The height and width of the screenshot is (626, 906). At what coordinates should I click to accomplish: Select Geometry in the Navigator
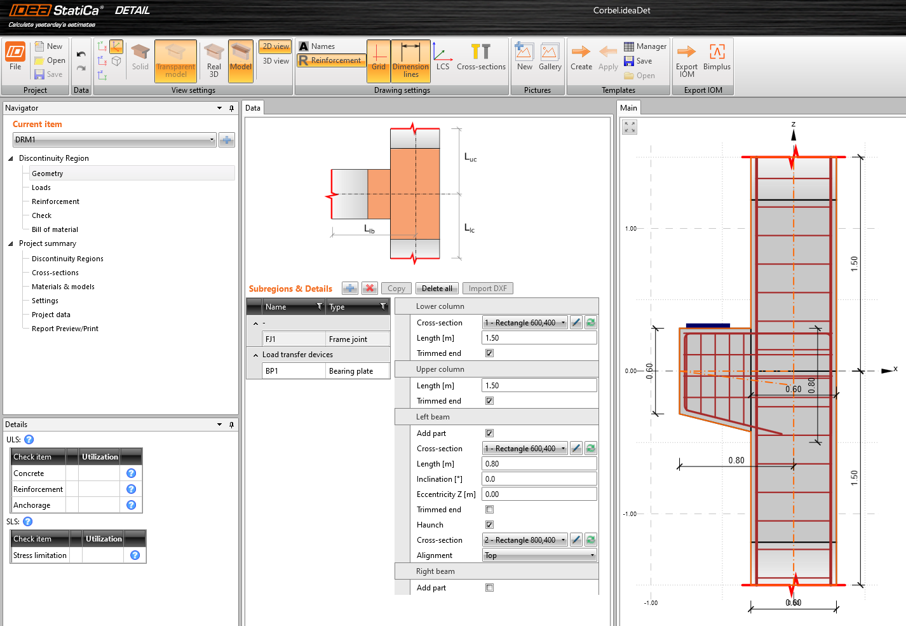click(48, 173)
